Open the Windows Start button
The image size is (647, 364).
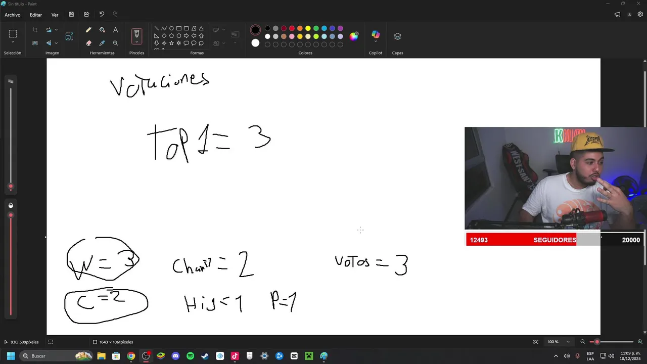click(11, 356)
